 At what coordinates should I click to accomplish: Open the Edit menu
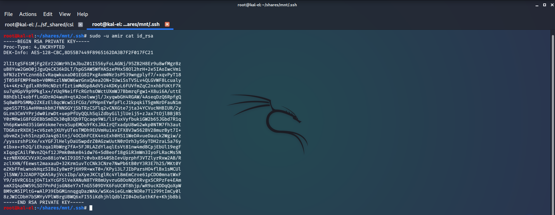tap(48, 14)
